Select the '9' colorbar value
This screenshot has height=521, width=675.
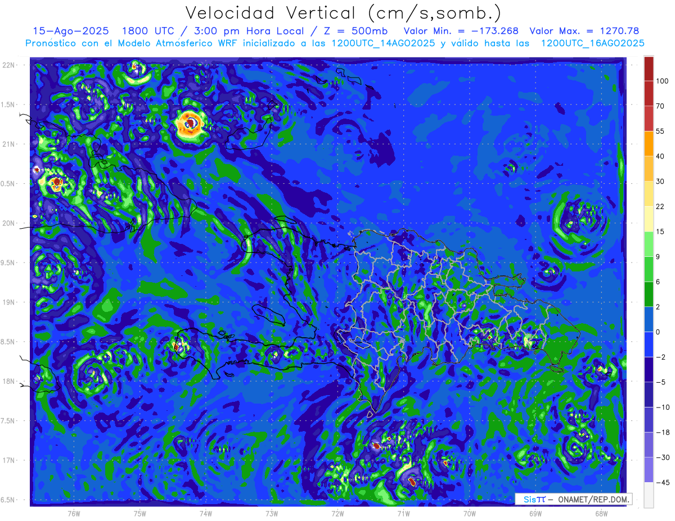click(659, 257)
